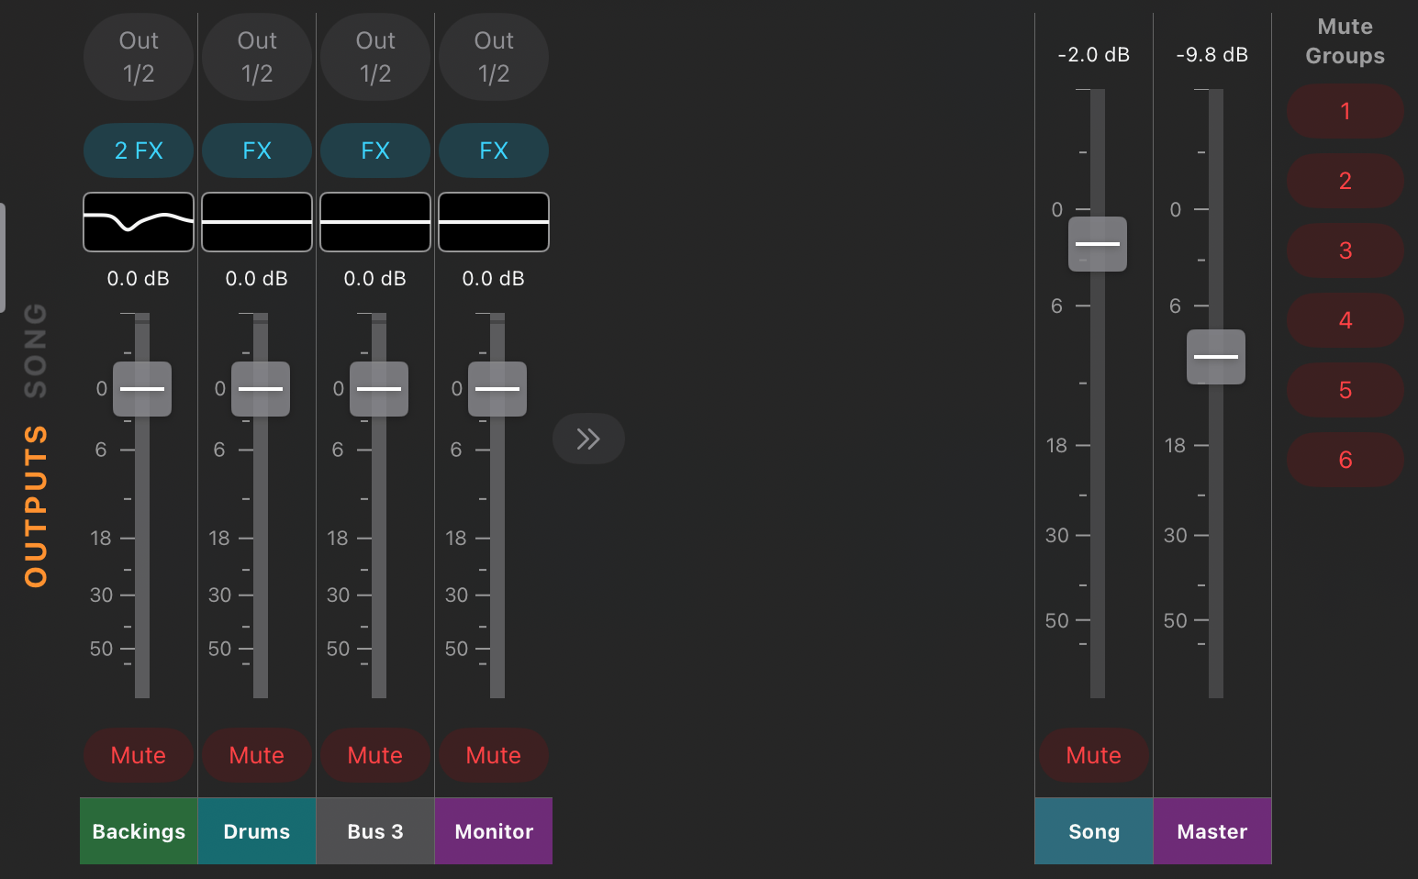Click the Master channel fader handle
Viewport: 1418px width, 879px height.
pos(1215,356)
